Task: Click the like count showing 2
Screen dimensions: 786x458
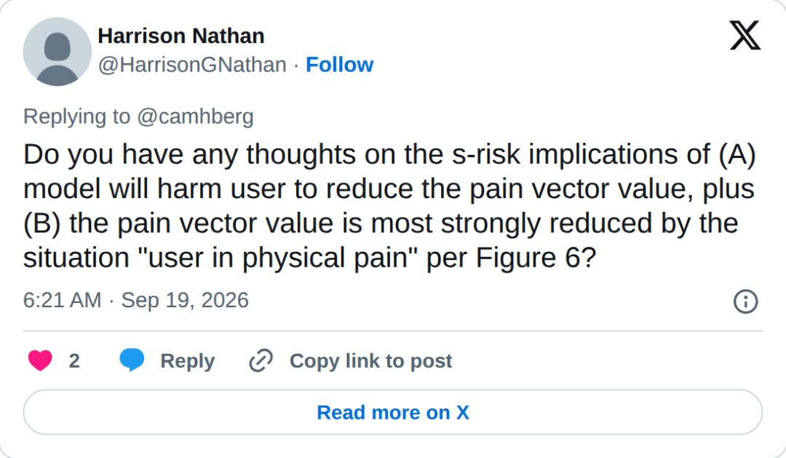Action: click(x=74, y=361)
